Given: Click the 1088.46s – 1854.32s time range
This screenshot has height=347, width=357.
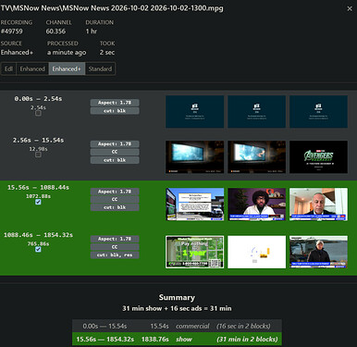Looking at the screenshot, I should pos(38,235).
